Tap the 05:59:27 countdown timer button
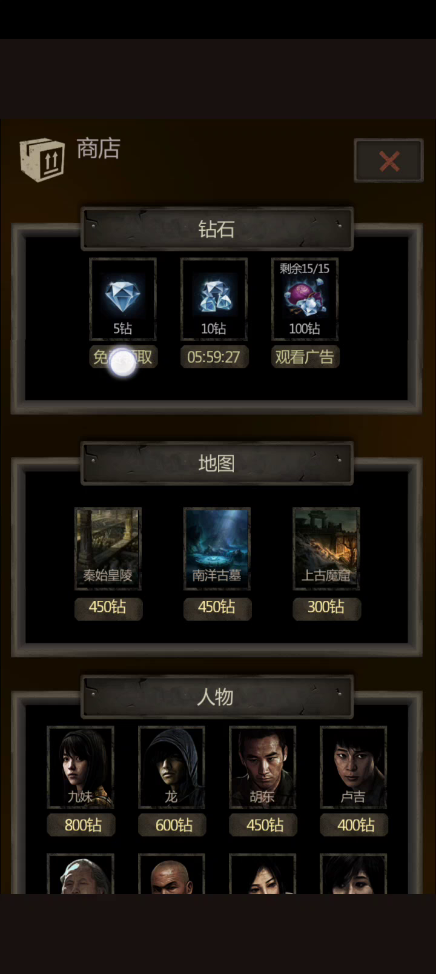The image size is (436, 974). click(x=214, y=357)
